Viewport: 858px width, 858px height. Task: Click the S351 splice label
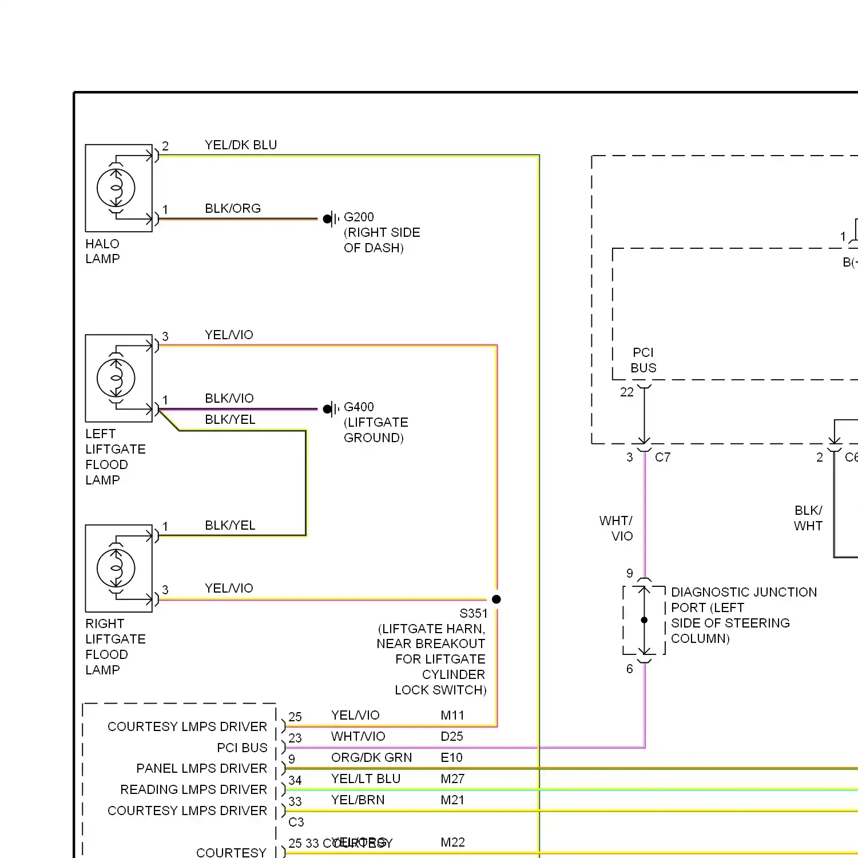[474, 614]
